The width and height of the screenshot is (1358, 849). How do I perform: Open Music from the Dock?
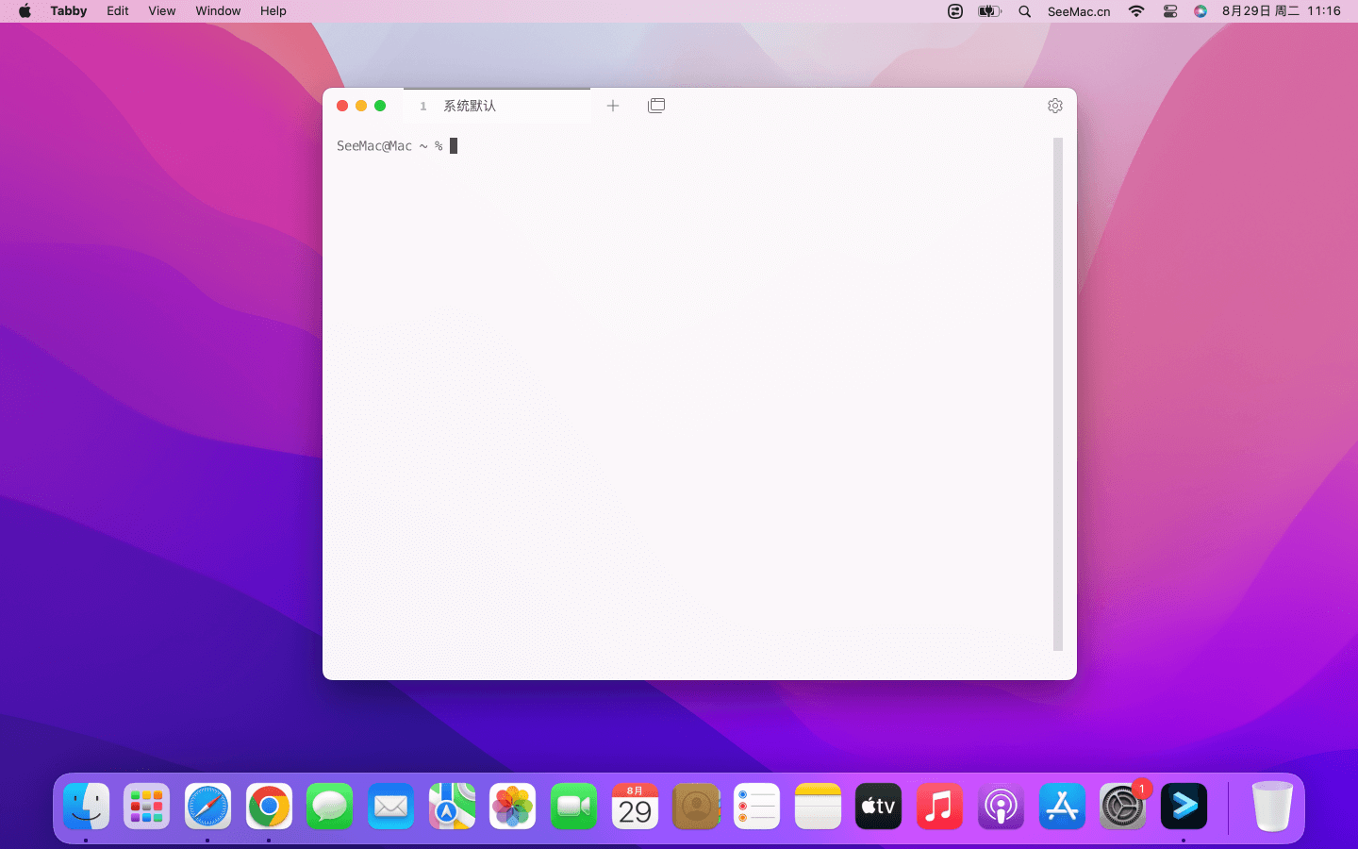point(939,807)
